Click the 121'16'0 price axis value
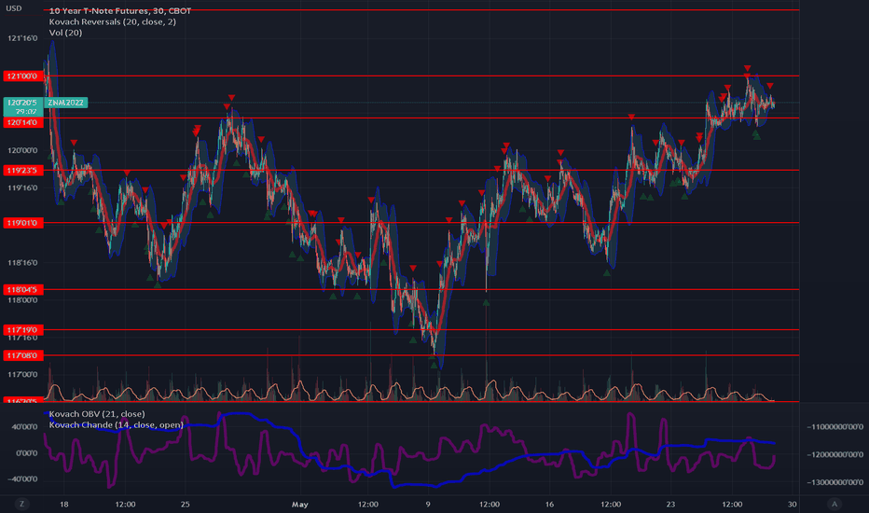The height and width of the screenshot is (513, 869). pyautogui.click(x=22, y=38)
